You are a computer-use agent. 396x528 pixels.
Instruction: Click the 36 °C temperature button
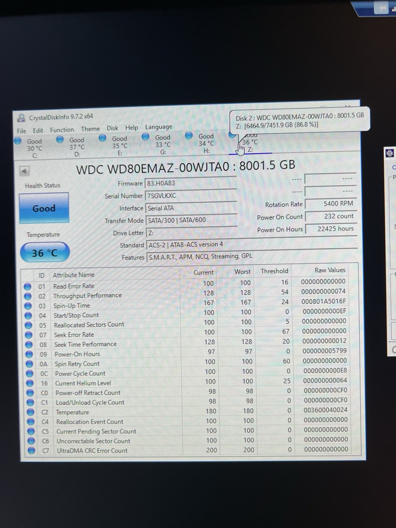(45, 253)
